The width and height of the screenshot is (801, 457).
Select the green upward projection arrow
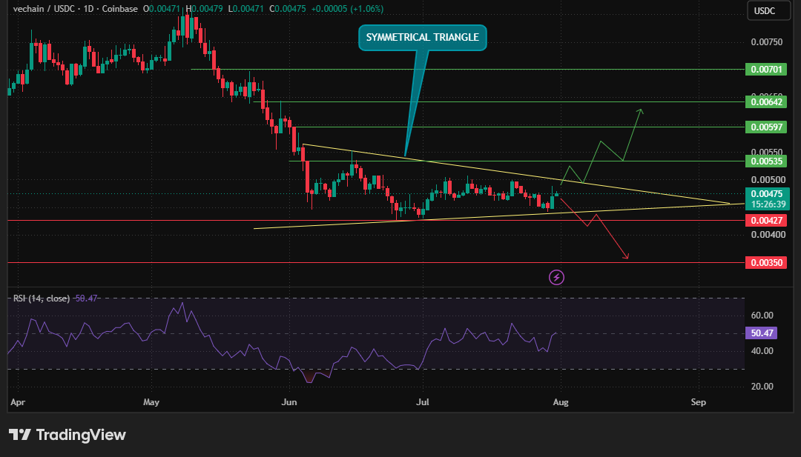click(x=601, y=147)
